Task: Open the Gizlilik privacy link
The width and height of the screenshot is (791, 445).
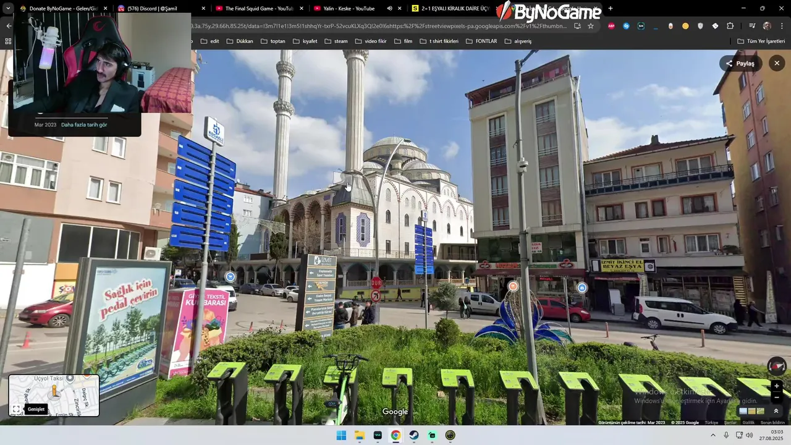Action: point(748,423)
